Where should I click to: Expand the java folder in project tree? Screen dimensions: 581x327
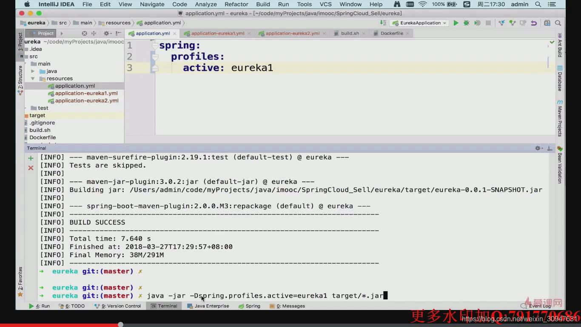33,71
